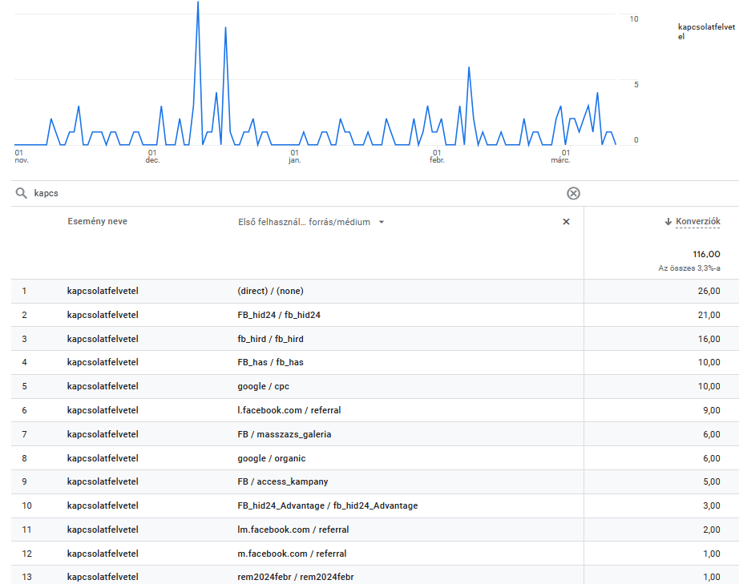Screen dimensions: 739x584
Task: Select the kapcsolatfelvetel event in row 1
Action: pos(103,291)
